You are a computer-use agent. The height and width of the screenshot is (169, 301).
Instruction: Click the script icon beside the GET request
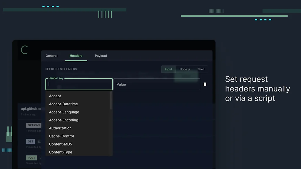(39, 141)
